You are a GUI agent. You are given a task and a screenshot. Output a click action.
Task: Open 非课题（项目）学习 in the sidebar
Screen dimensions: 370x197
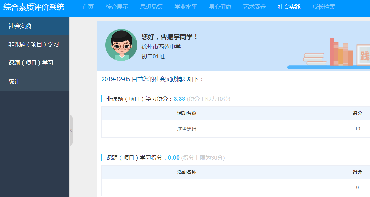click(x=35, y=45)
